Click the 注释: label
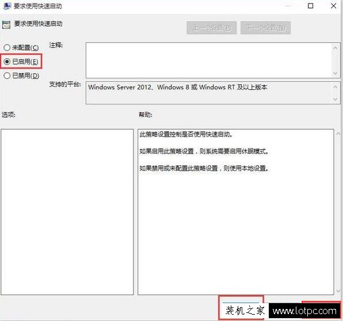 tap(56, 45)
